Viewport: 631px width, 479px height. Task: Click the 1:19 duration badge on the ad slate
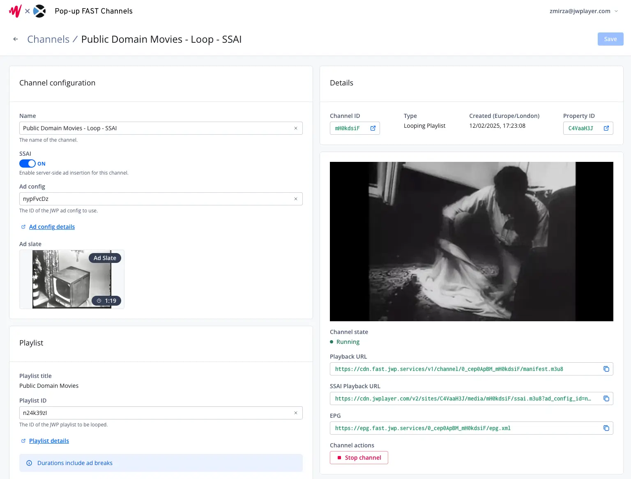[106, 301]
